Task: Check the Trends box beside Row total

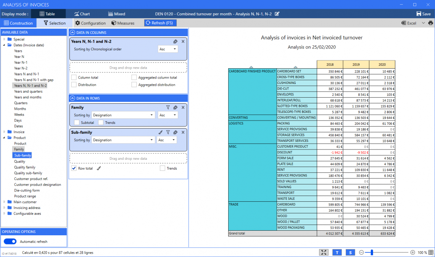Action: pyautogui.click(x=163, y=168)
